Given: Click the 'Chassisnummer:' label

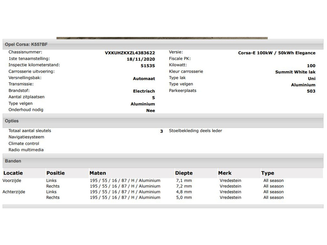Looking at the screenshot, I should point(25,52).
